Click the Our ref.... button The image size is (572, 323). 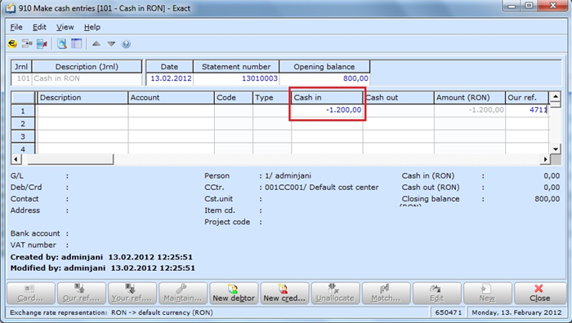pos(82,293)
